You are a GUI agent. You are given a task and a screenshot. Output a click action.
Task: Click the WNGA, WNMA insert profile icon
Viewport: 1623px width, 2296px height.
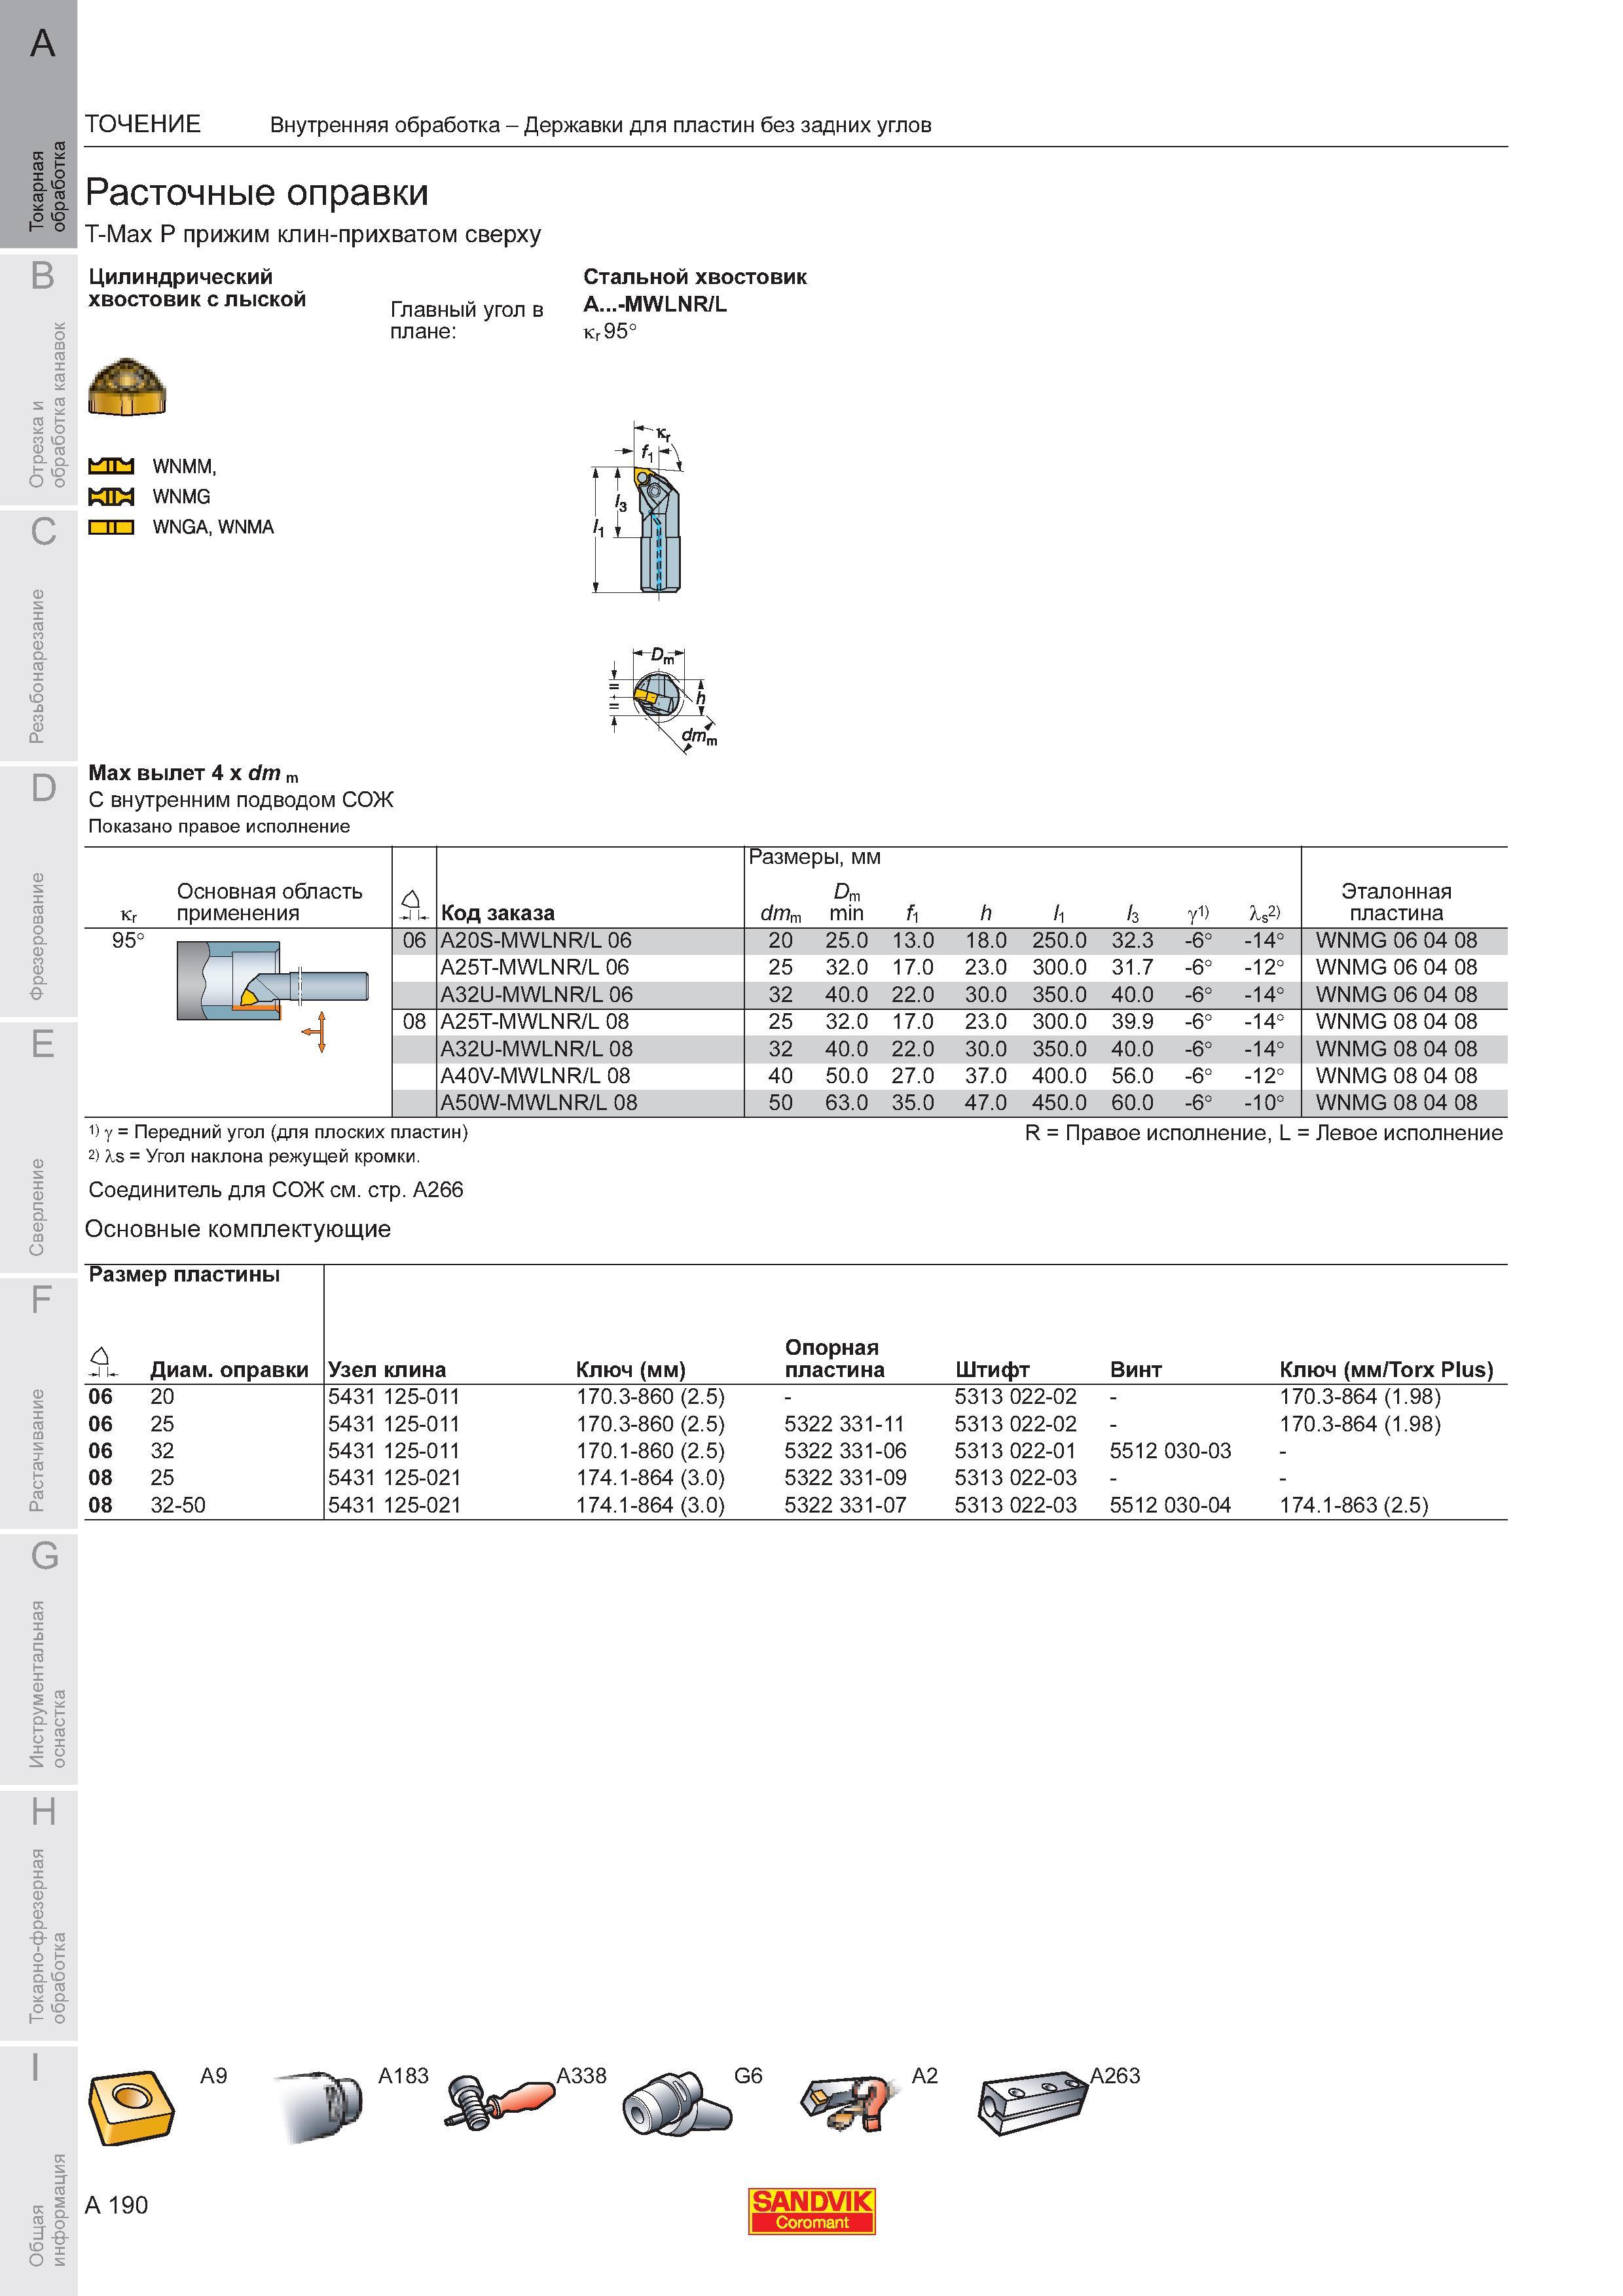(x=111, y=527)
